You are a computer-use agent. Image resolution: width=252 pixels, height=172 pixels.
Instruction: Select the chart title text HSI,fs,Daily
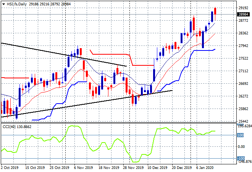pyautogui.click(x=16, y=4)
